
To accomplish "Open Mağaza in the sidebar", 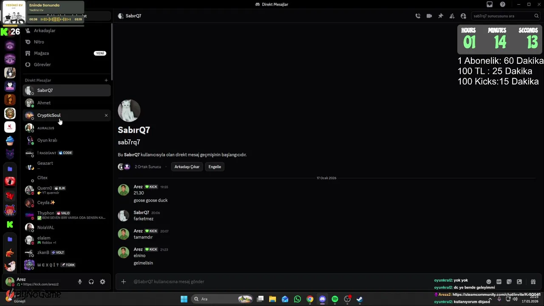I will 66,53.
